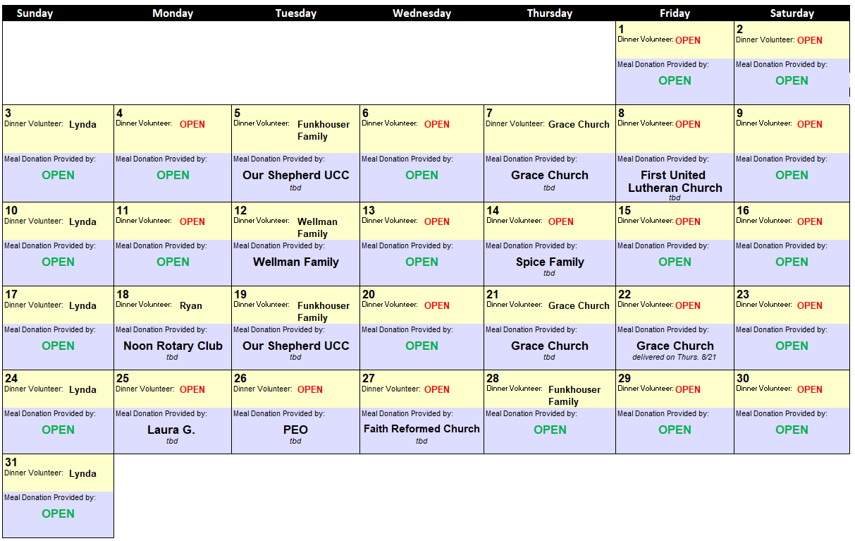
Task: Select the green OPEN meal donation on day 23
Action: pyautogui.click(x=792, y=346)
